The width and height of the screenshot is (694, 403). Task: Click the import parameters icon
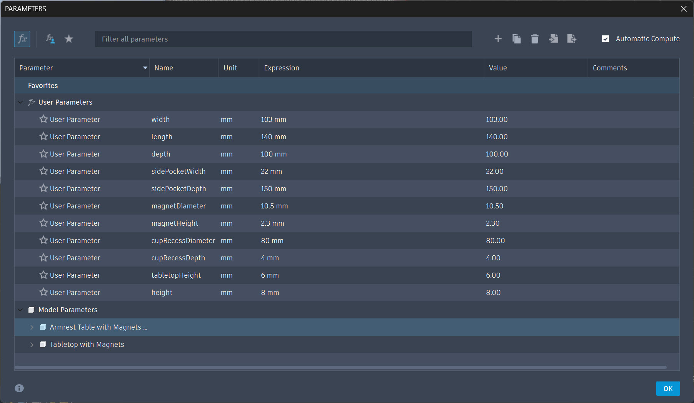point(554,39)
